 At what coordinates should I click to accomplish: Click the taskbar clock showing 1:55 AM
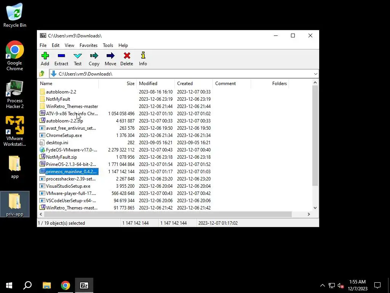tap(357, 285)
